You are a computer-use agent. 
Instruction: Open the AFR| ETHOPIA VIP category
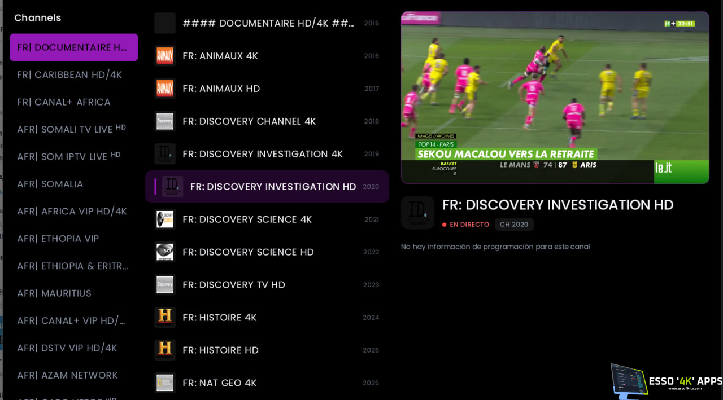pos(74,239)
